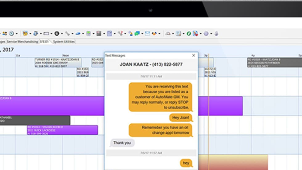
Task: Click the envelope mail icon
Action: coord(147,34)
